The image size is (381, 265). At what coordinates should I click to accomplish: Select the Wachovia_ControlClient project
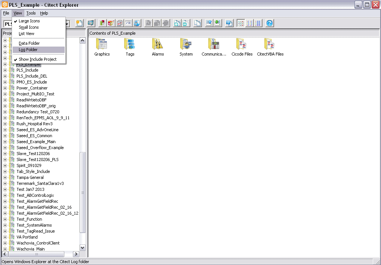pos(38,243)
